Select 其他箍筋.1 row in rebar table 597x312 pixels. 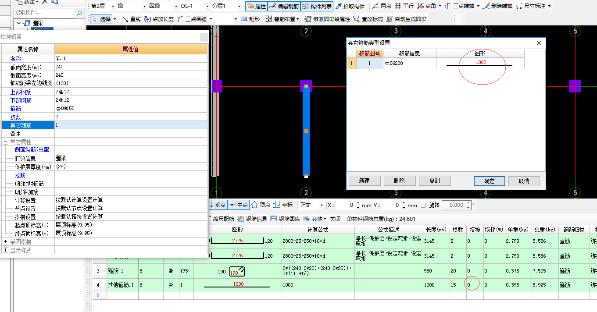344,285
